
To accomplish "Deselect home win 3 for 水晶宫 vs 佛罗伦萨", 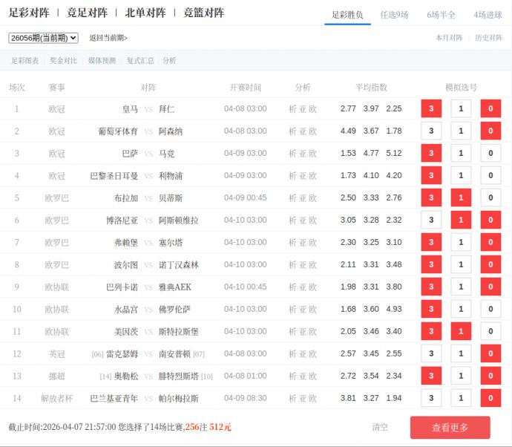I will pyautogui.click(x=431, y=310).
